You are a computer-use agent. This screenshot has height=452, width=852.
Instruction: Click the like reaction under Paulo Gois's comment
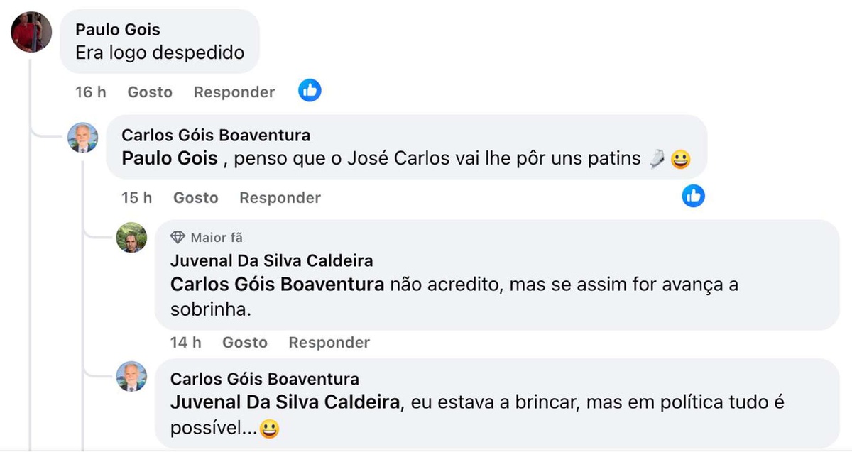click(x=310, y=90)
